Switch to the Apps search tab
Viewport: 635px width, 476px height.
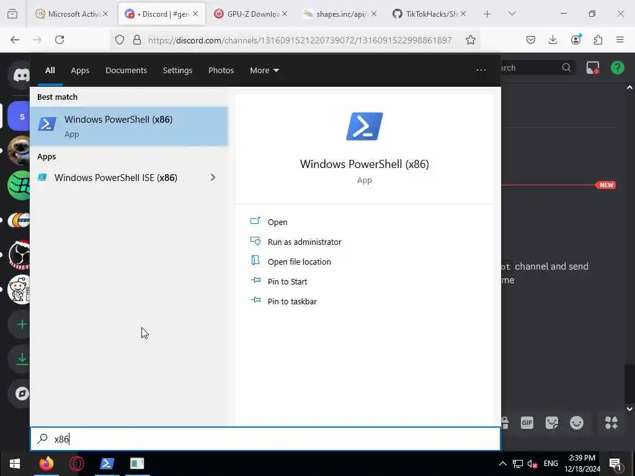tap(80, 71)
